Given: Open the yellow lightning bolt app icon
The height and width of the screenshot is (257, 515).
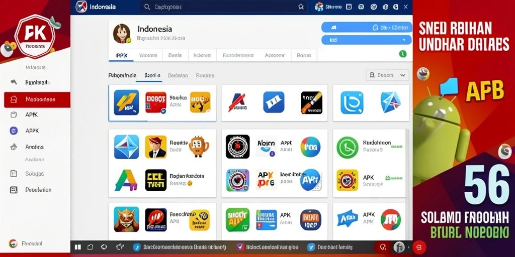Looking at the screenshot, I should tap(126, 102).
